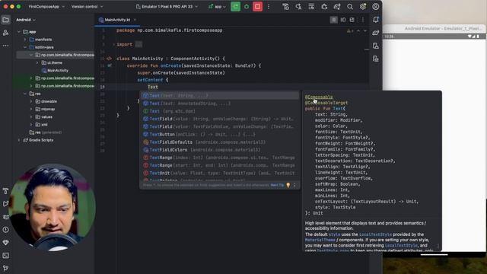The height and width of the screenshot is (274, 487).
Task: Open Logcat tool window icon
Action: (x=5, y=217)
